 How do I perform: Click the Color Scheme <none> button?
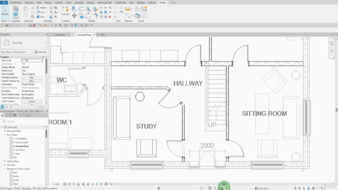pyautogui.click(x=32, y=101)
